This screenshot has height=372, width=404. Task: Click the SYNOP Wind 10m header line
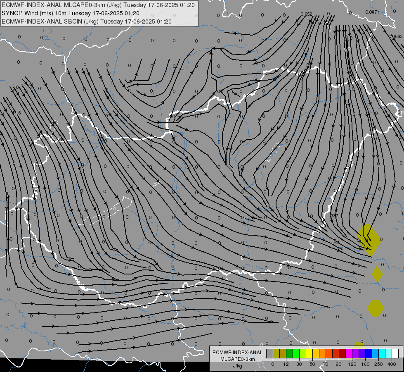coord(70,13)
